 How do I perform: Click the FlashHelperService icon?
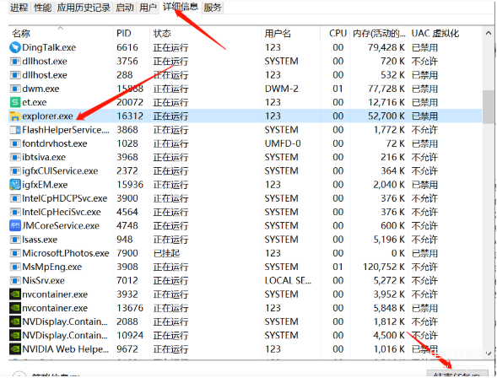click(x=15, y=130)
